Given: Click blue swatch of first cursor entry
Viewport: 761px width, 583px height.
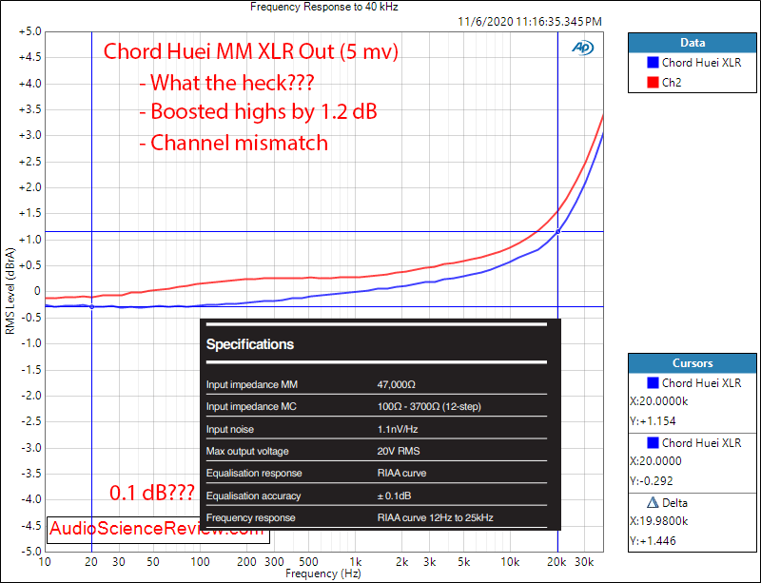Looking at the screenshot, I should click(653, 383).
